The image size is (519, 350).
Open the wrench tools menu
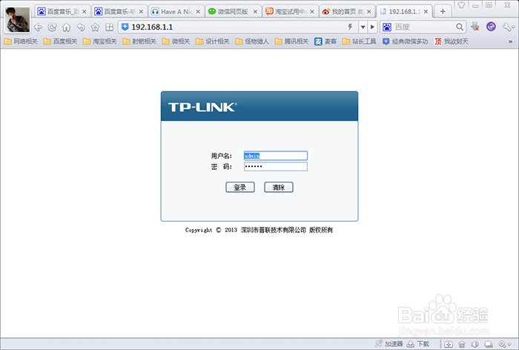pyautogui.click(x=508, y=27)
